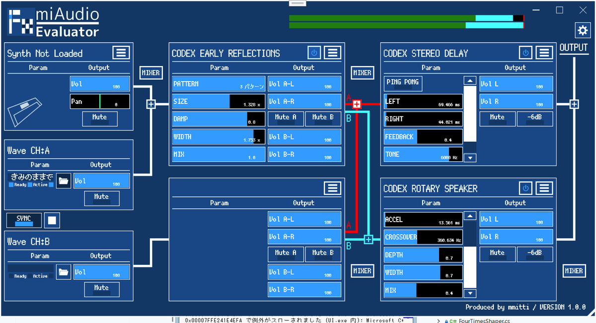The height and width of the screenshot is (323, 596).
Task: Open the CODEX EARLY REFLECTIONS hamburger menu
Action: coord(333,52)
